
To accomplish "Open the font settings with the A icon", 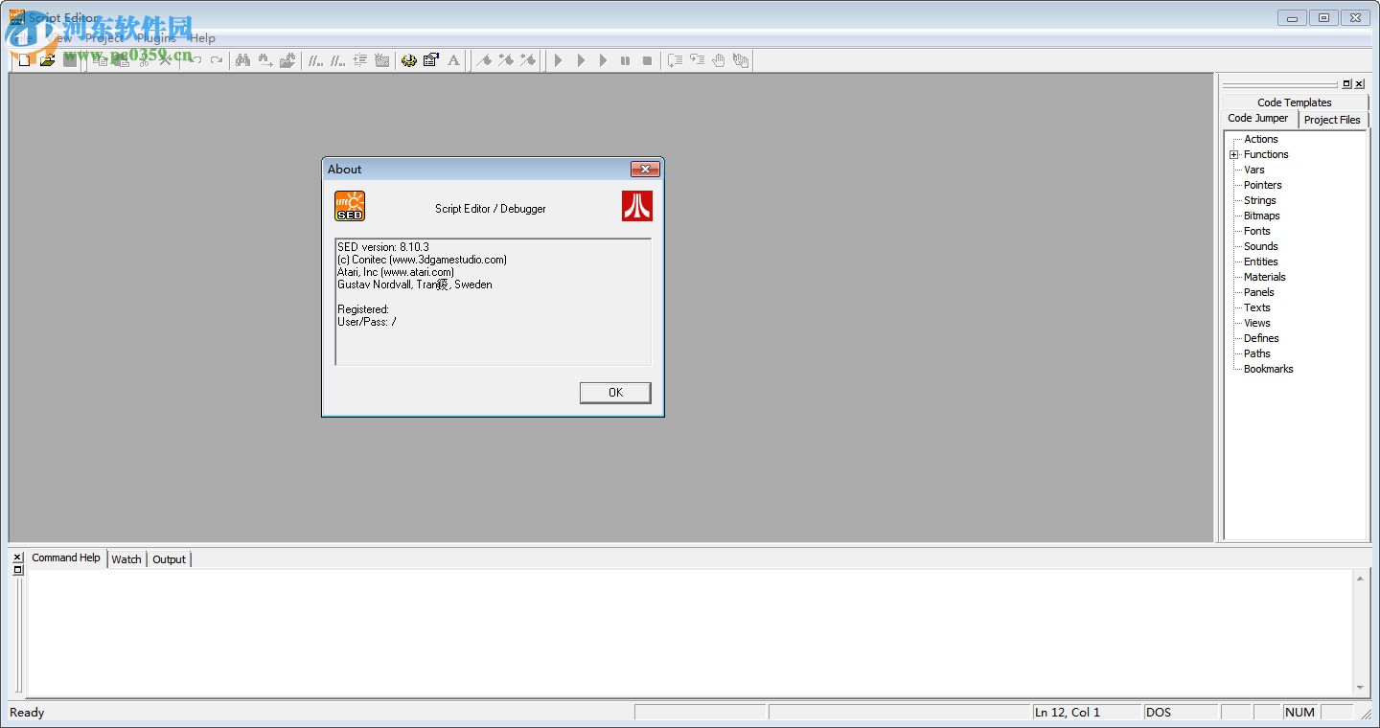I will click(x=453, y=60).
